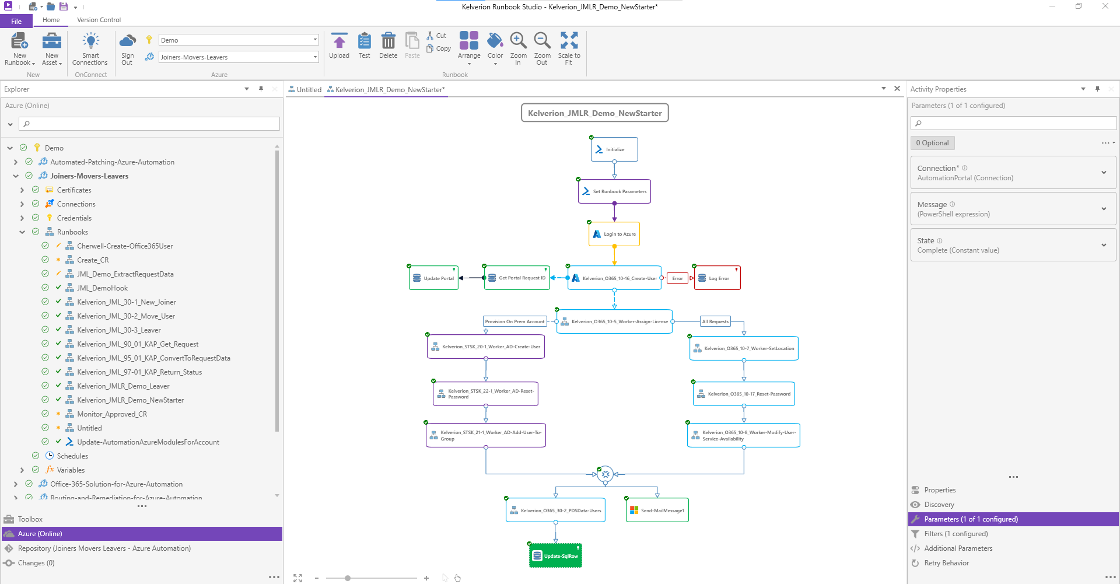This screenshot has width=1120, height=584.
Task: Select the Schedules tree item
Action: point(72,456)
